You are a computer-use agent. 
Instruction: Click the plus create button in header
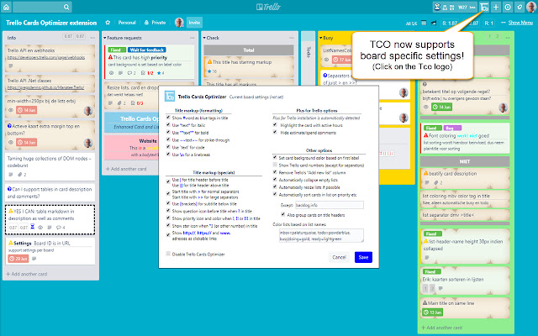click(496, 7)
